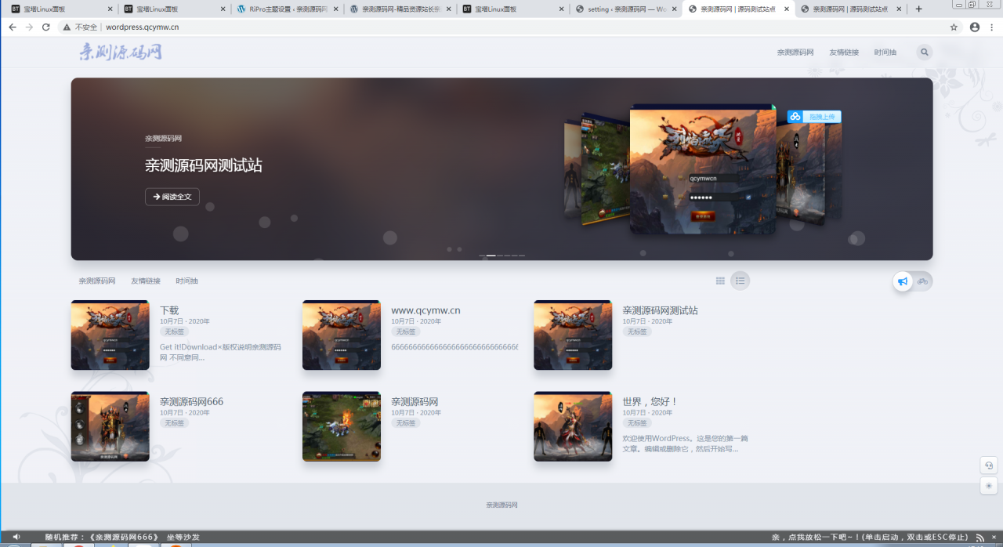Toggle the light/dark mode sun button
This screenshot has width=1003, height=547.
(989, 486)
